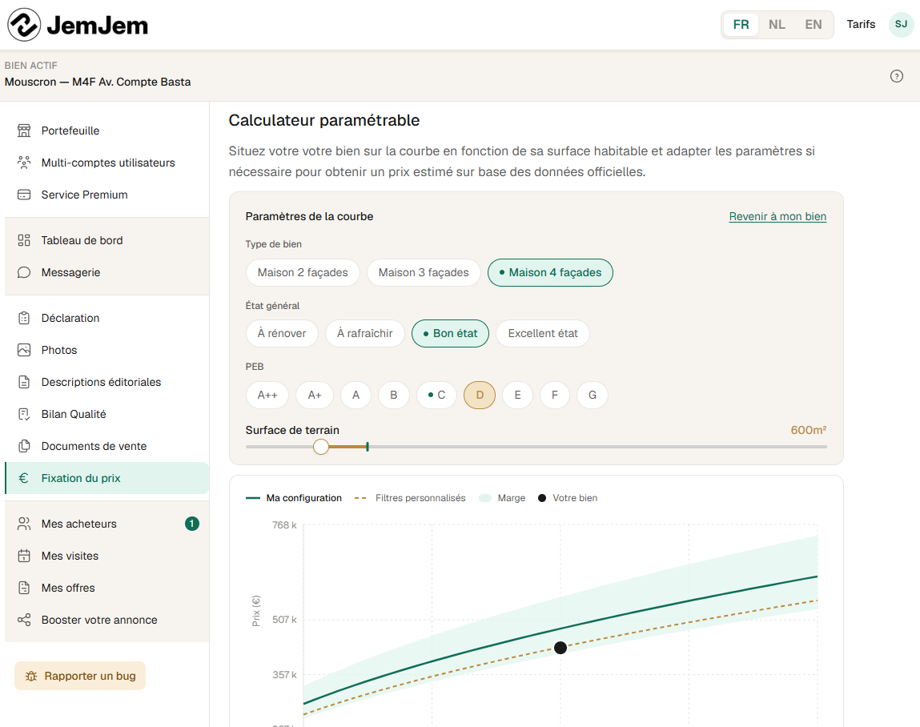Open the help question mark icon
This screenshot has width=920, height=727.
point(897,76)
